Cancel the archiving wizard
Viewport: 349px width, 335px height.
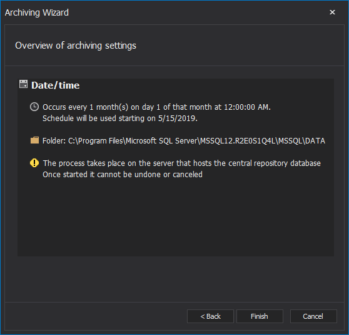(313, 316)
